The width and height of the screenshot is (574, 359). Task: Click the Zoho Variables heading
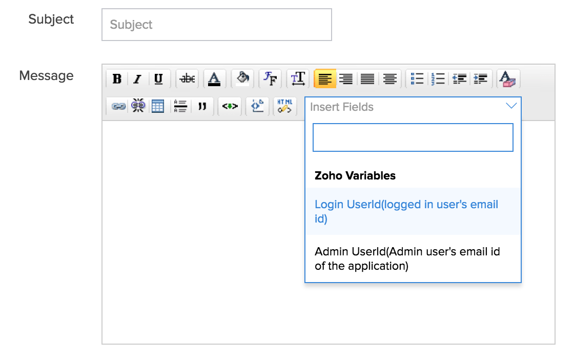355,176
